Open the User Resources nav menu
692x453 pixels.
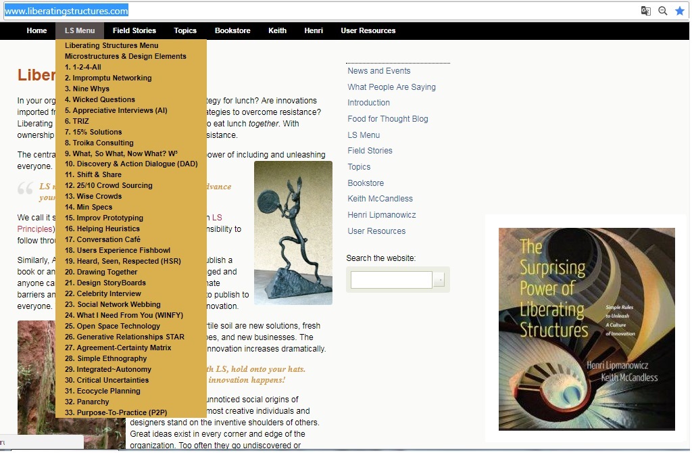pos(368,30)
